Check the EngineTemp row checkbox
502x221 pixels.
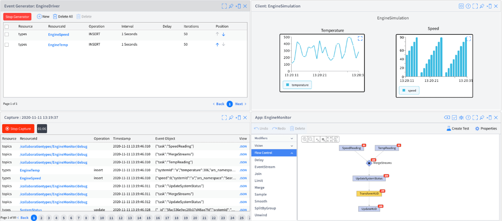pyautogui.click(x=6, y=44)
